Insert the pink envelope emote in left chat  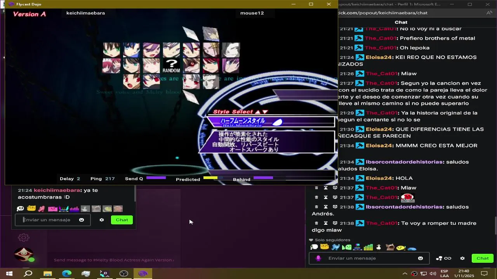[x=52, y=209]
